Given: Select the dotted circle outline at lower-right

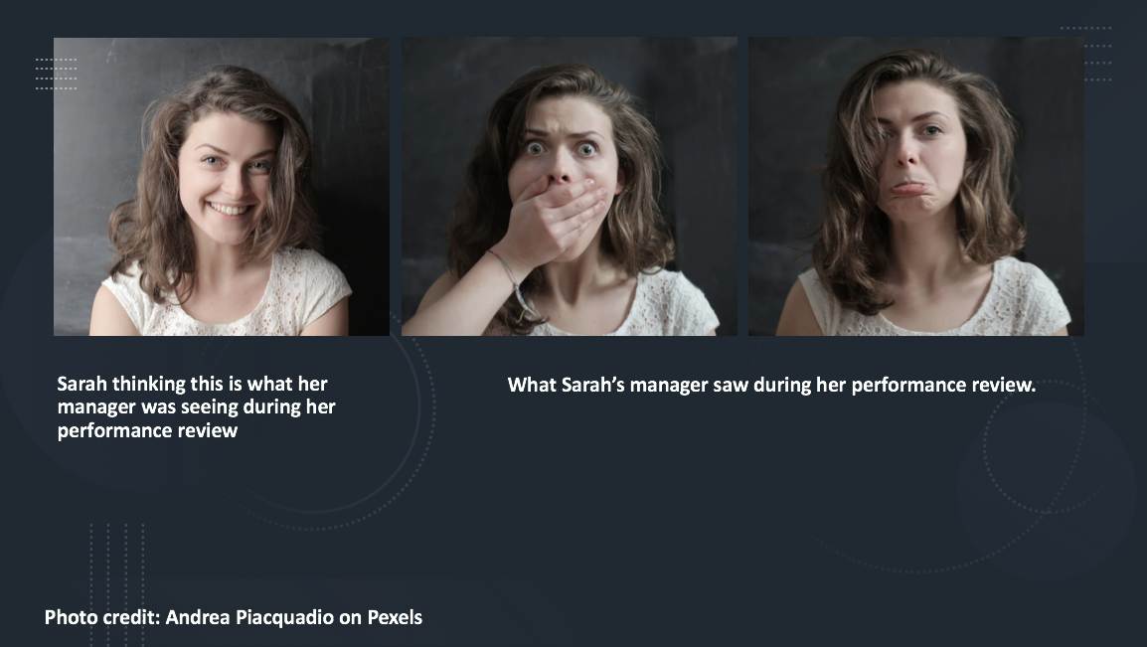Looking at the screenshot, I should pyautogui.click(x=1035, y=446).
